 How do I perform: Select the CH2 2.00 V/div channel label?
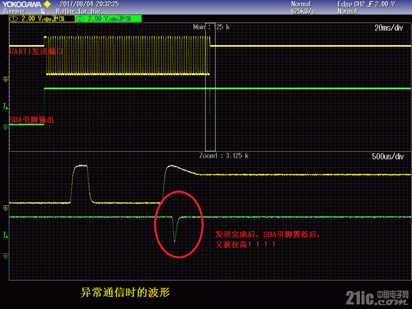[109, 18]
